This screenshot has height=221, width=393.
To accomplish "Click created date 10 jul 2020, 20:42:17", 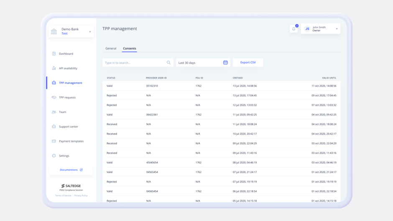I will [245, 134].
